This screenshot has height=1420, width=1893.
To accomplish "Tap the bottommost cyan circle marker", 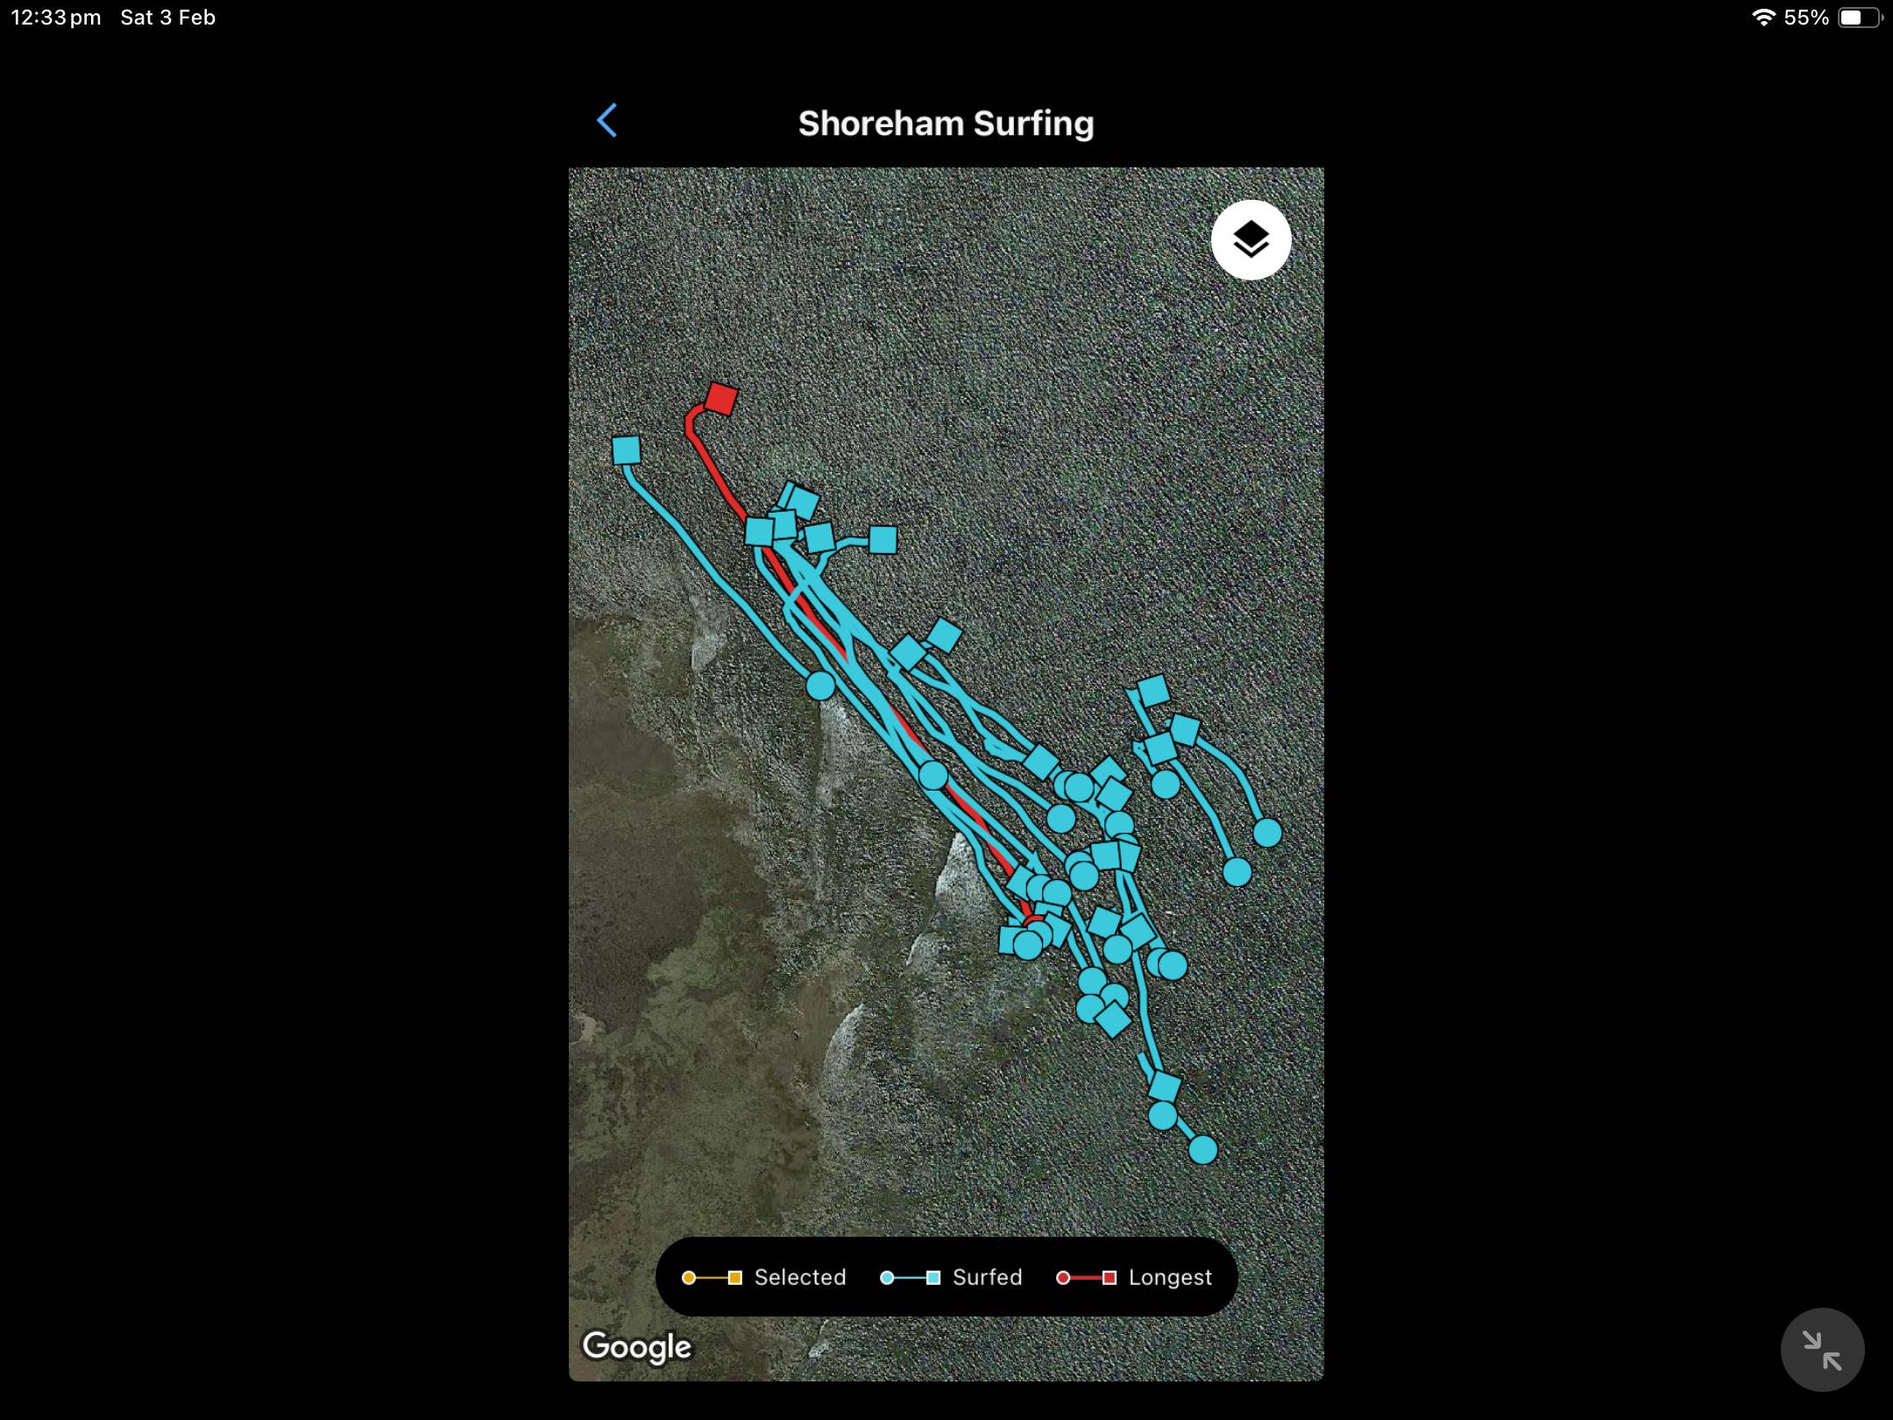I will 1203,1149.
